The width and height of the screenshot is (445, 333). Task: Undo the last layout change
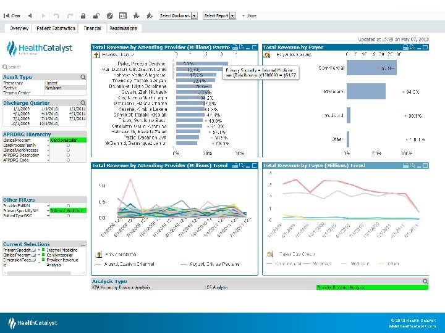click(x=56, y=15)
